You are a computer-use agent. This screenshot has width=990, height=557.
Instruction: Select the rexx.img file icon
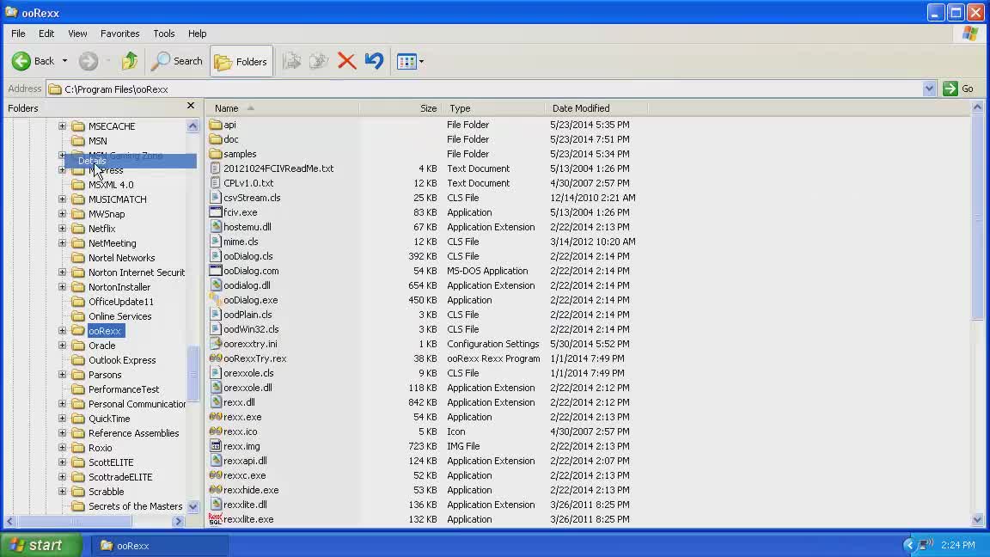(x=216, y=446)
